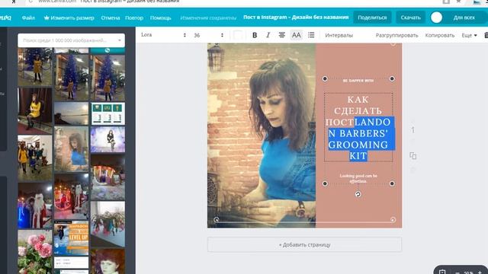Open the font size 36 dropdown

208,35
